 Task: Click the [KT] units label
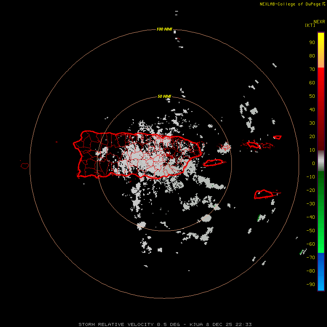pos(310,25)
